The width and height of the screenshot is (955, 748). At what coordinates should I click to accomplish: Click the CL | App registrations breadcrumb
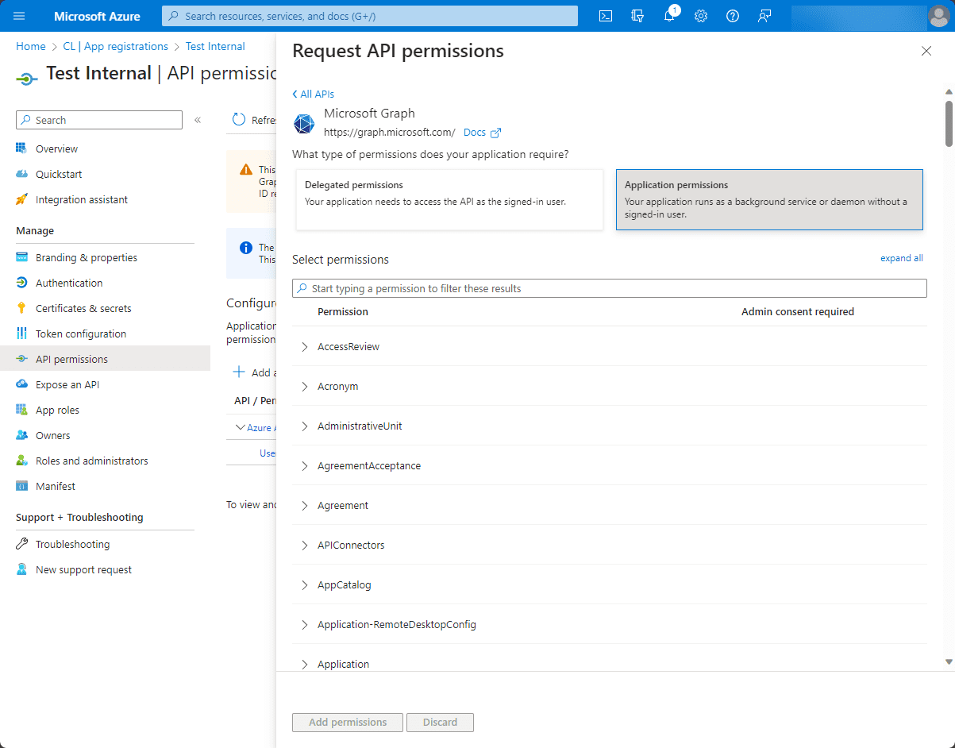click(x=116, y=46)
